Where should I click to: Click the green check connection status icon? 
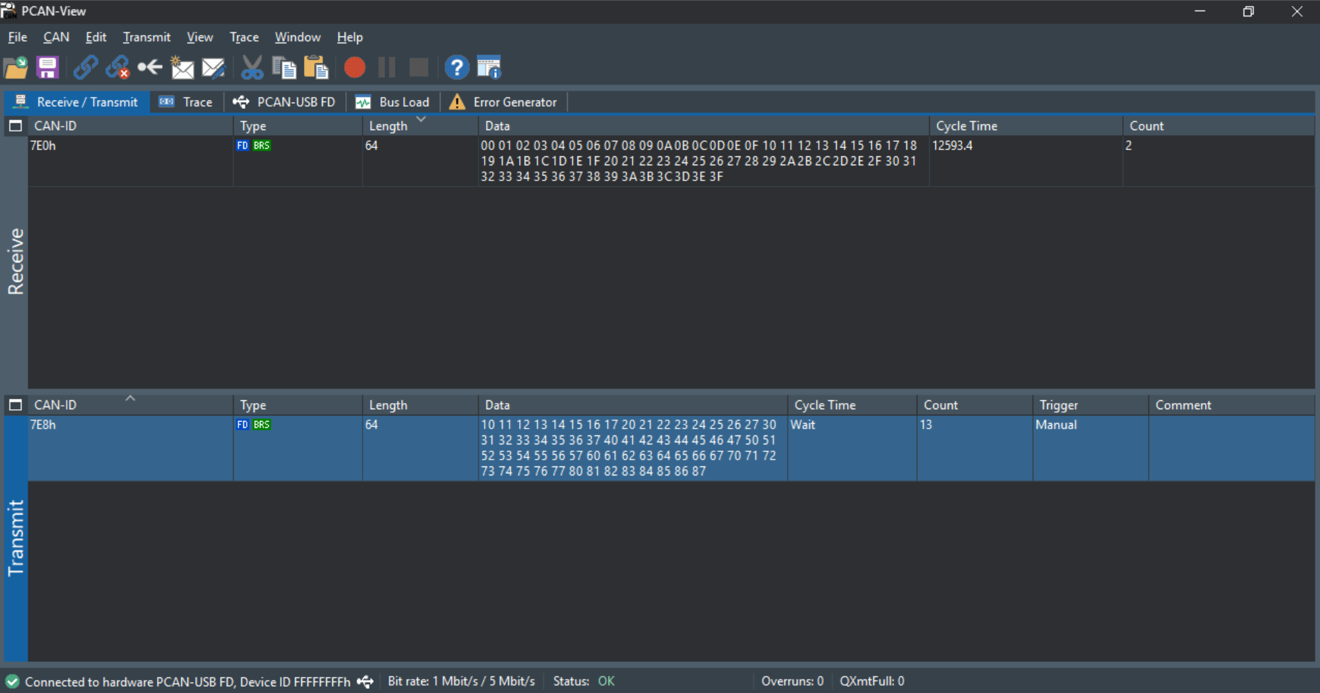(12, 682)
